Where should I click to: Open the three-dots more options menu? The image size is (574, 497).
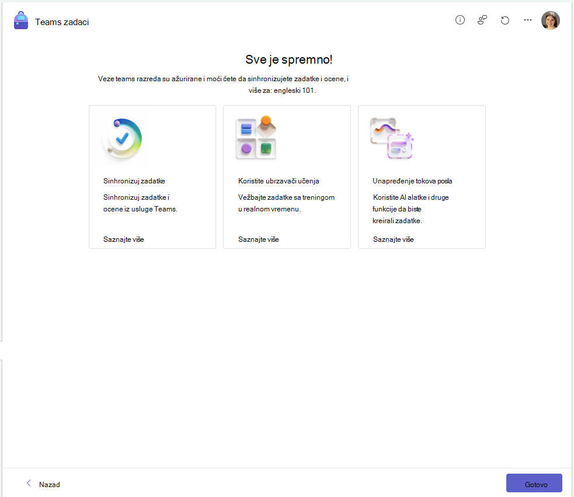527,20
